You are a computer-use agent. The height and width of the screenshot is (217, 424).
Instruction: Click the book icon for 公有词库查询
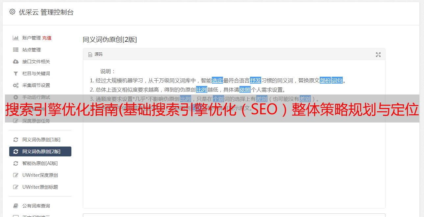click(x=15, y=206)
